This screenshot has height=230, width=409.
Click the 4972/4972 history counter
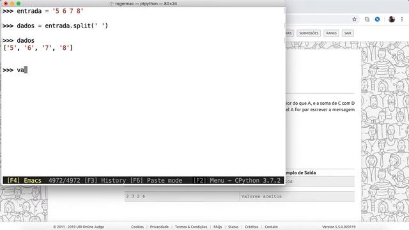tap(64, 180)
